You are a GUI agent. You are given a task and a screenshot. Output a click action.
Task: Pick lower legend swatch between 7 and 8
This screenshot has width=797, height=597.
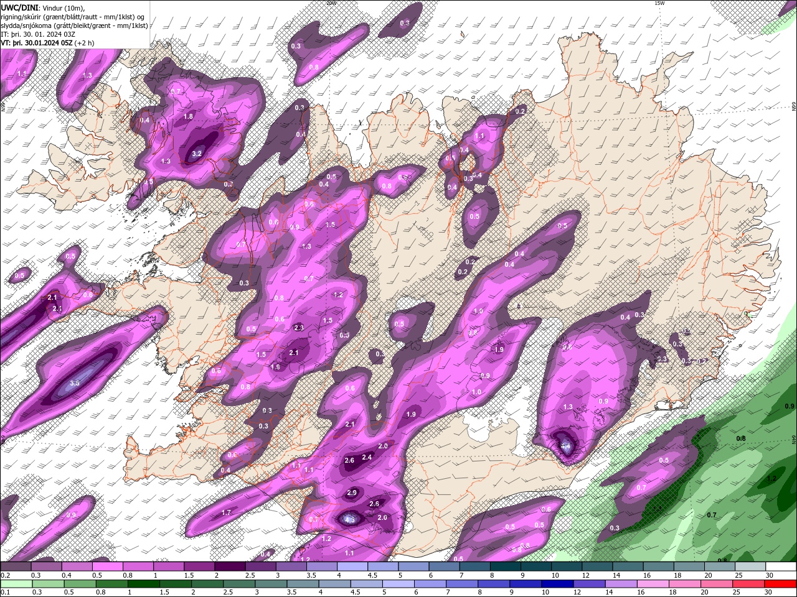pyautogui.click(x=461, y=584)
